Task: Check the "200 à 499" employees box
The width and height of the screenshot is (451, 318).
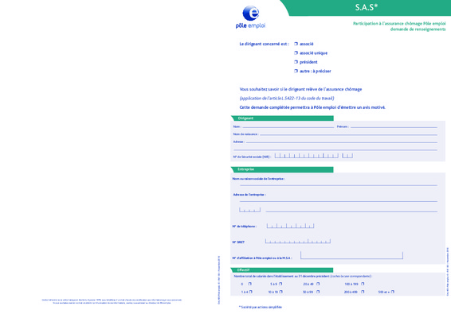Action: 363,292
